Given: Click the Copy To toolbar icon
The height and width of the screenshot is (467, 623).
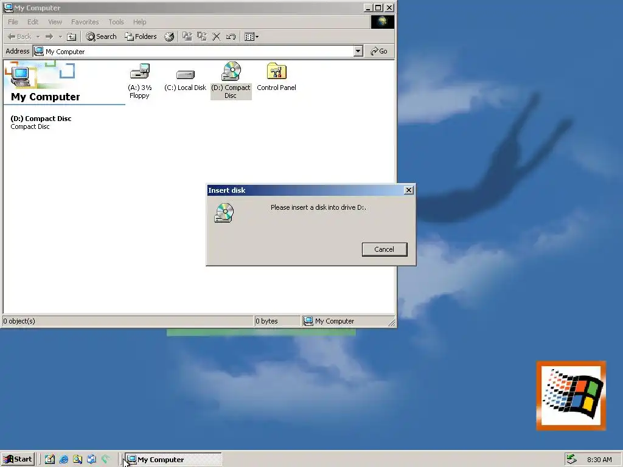Looking at the screenshot, I should pos(202,36).
